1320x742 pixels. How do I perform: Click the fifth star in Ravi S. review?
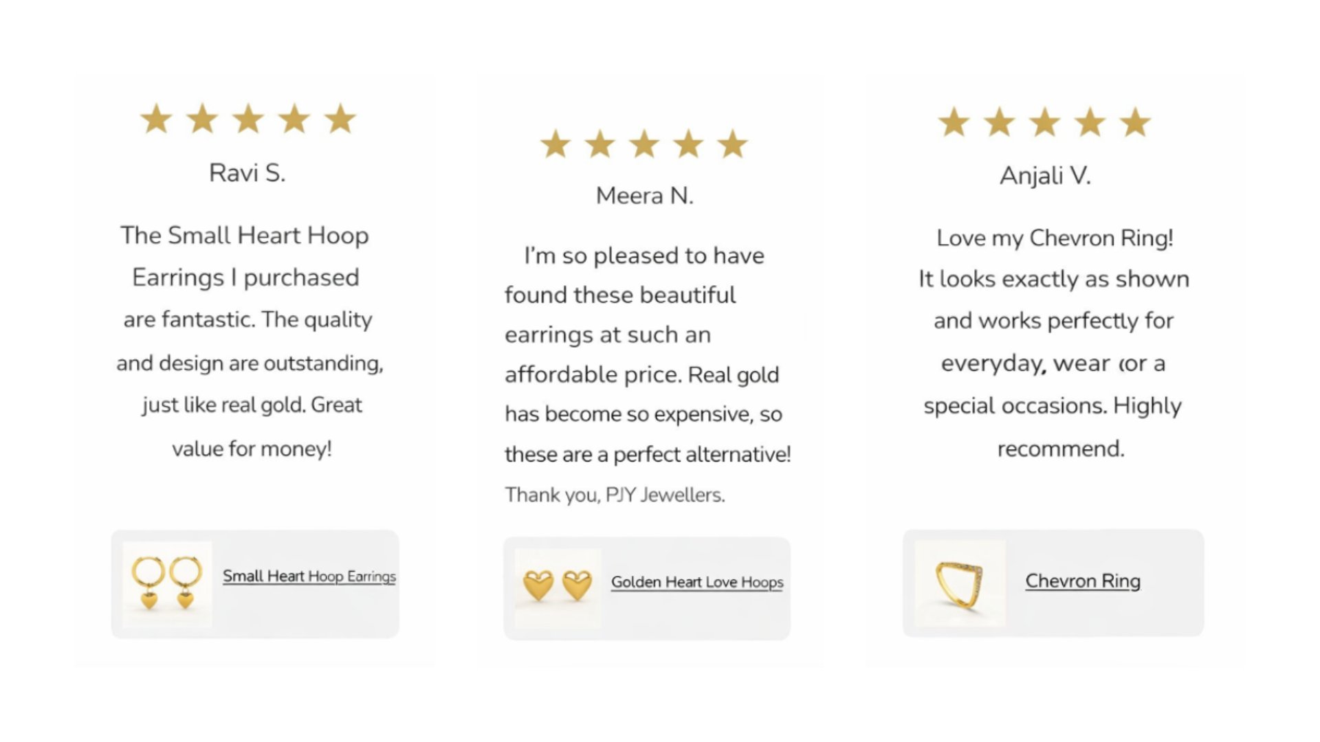[x=340, y=120]
